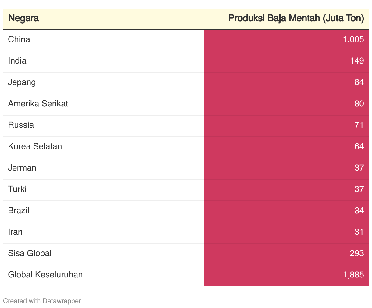Viewport: 372px width, 308px height.
Task: Click the 149 value for India
Action: (357, 61)
